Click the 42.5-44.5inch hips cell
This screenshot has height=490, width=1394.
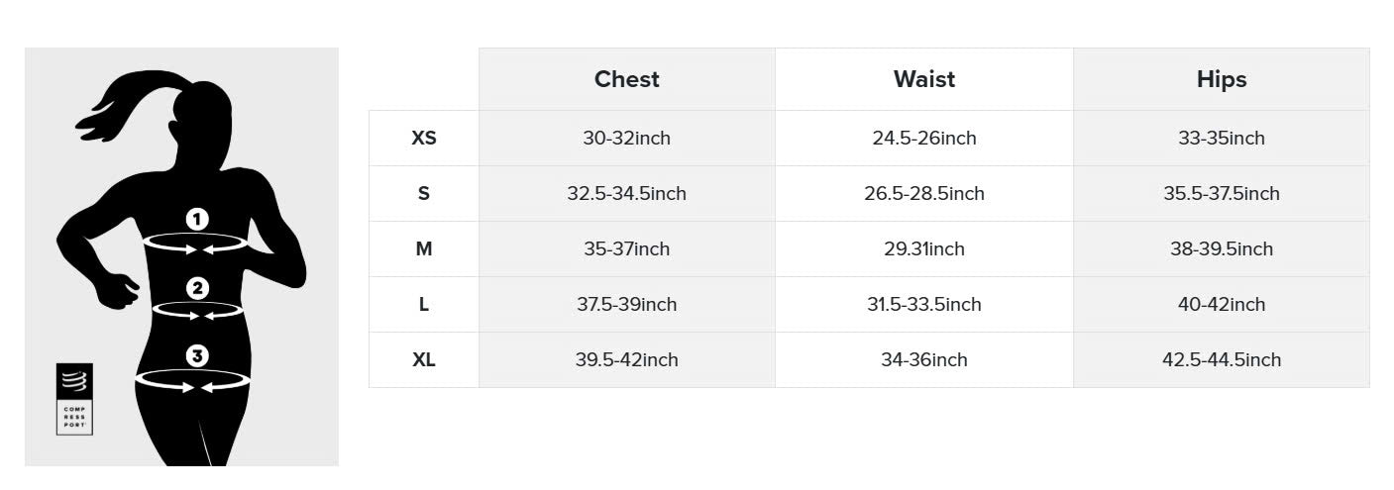coord(1221,360)
